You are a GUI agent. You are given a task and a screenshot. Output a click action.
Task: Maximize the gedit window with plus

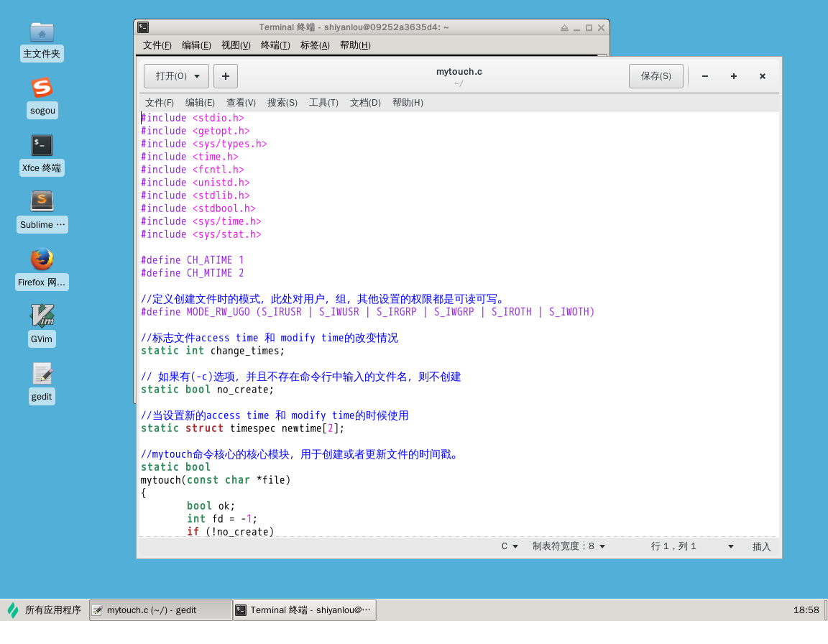pyautogui.click(x=733, y=76)
